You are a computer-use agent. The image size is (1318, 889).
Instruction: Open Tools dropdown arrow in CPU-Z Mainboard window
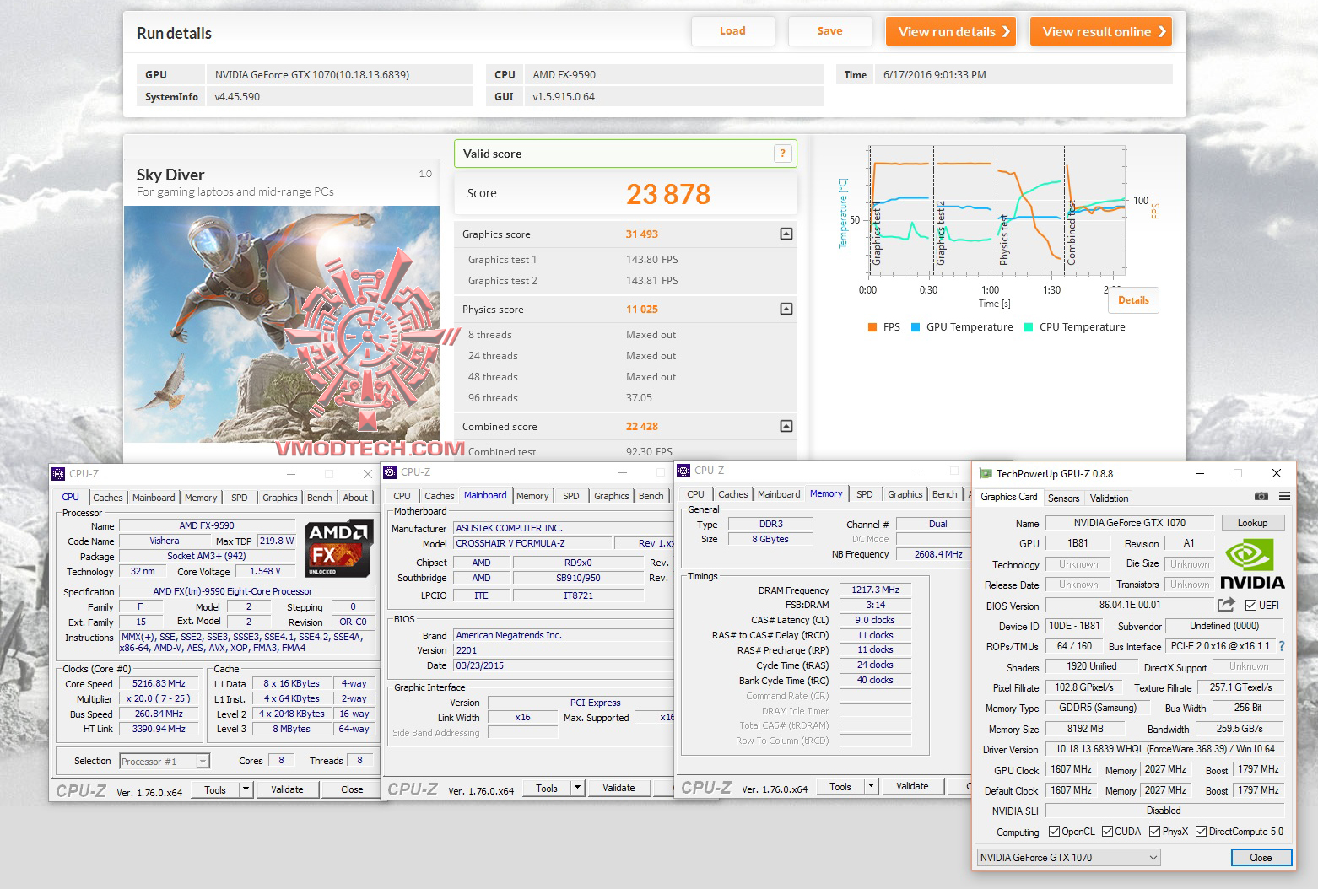(x=577, y=789)
